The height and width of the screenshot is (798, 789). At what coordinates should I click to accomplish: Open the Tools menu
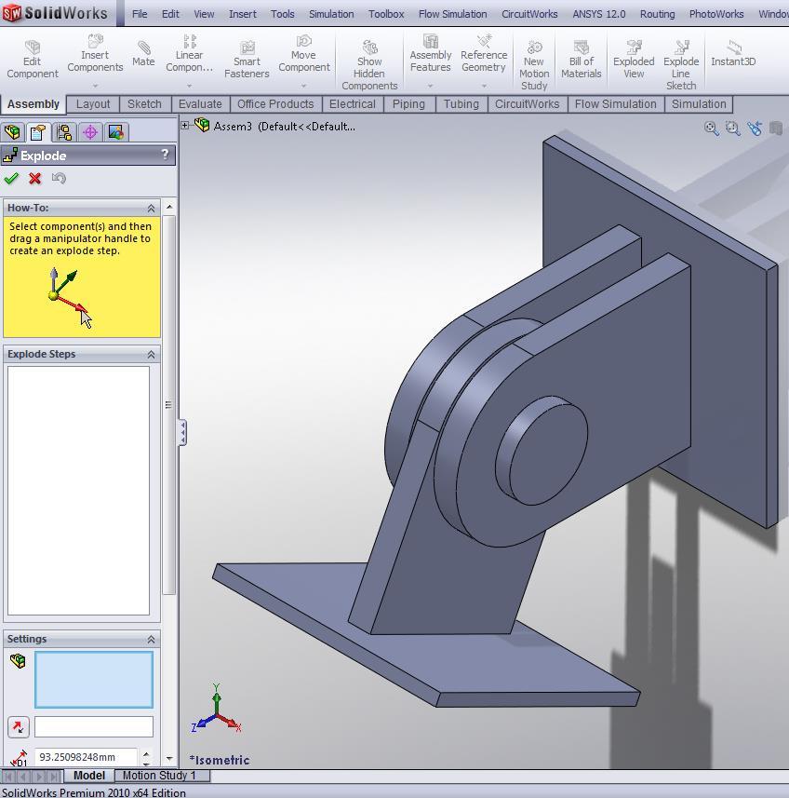[282, 14]
